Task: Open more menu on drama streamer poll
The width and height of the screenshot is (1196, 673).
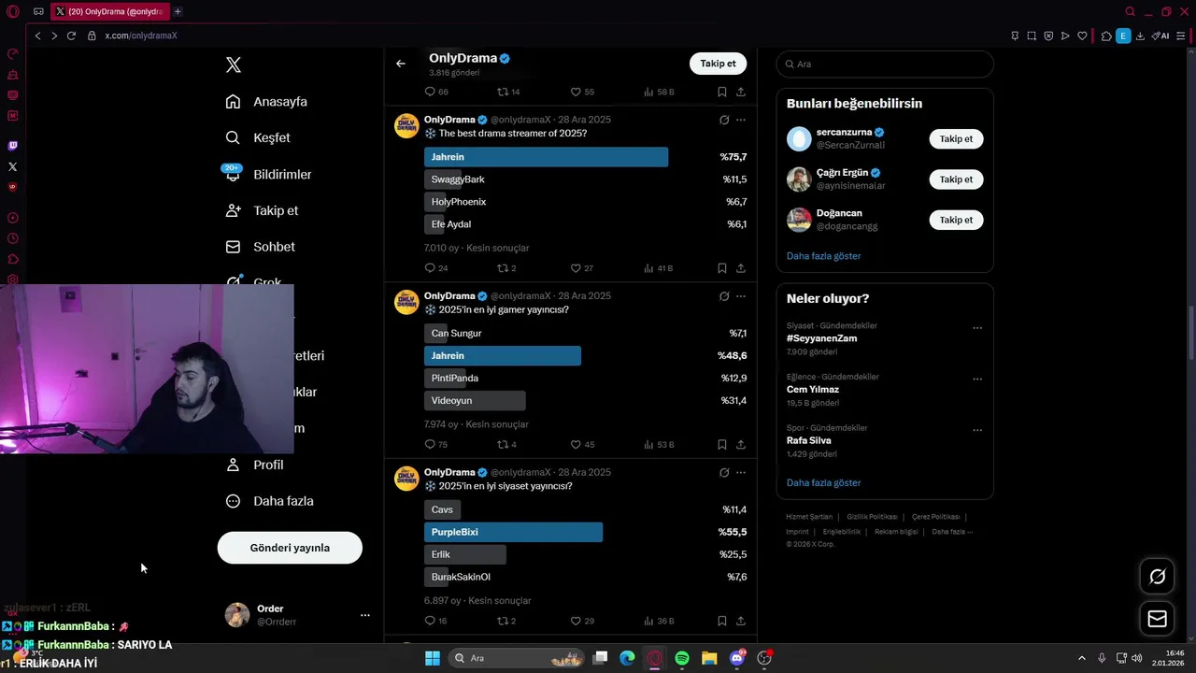Action: 741,120
